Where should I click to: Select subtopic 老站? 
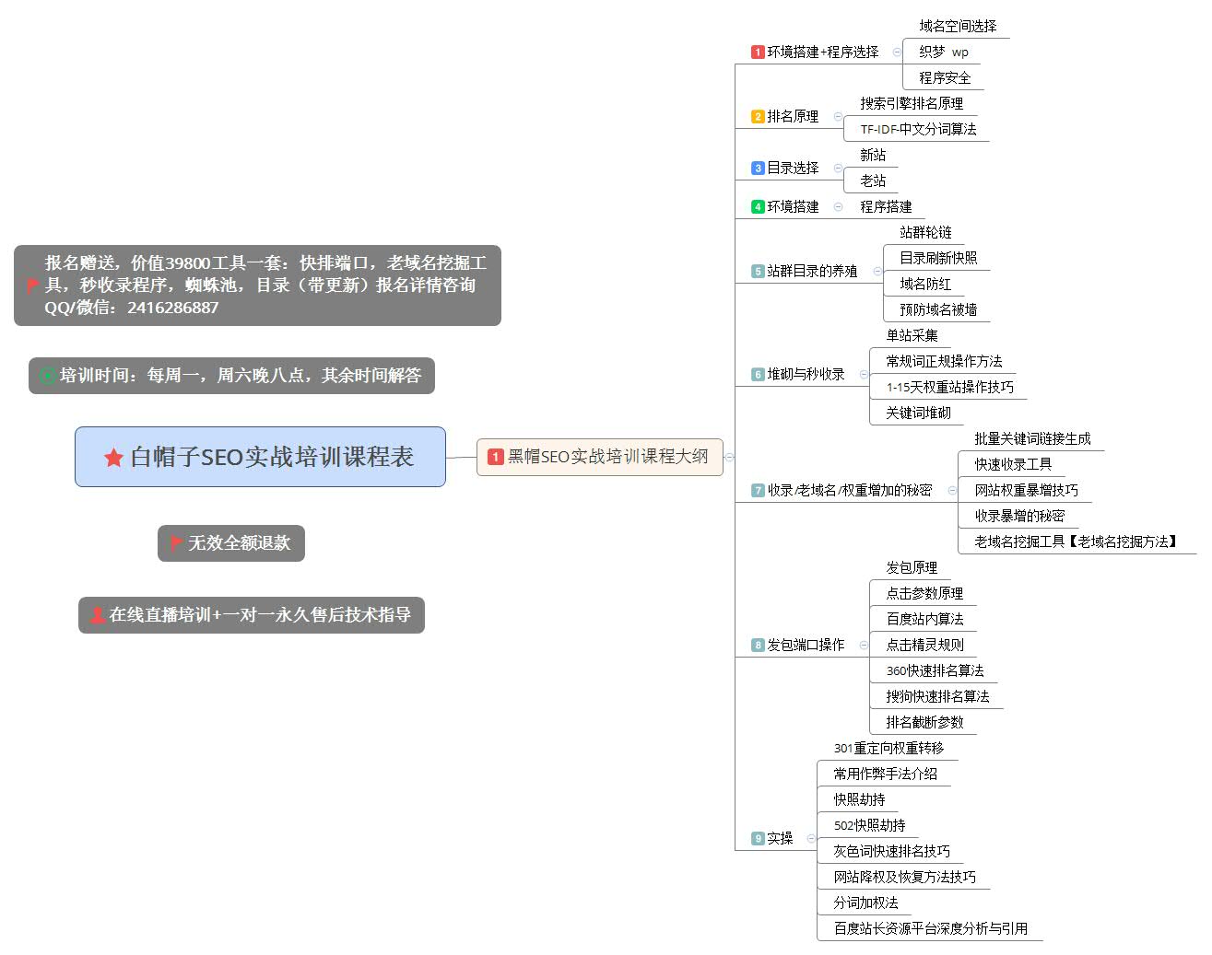[x=873, y=181]
